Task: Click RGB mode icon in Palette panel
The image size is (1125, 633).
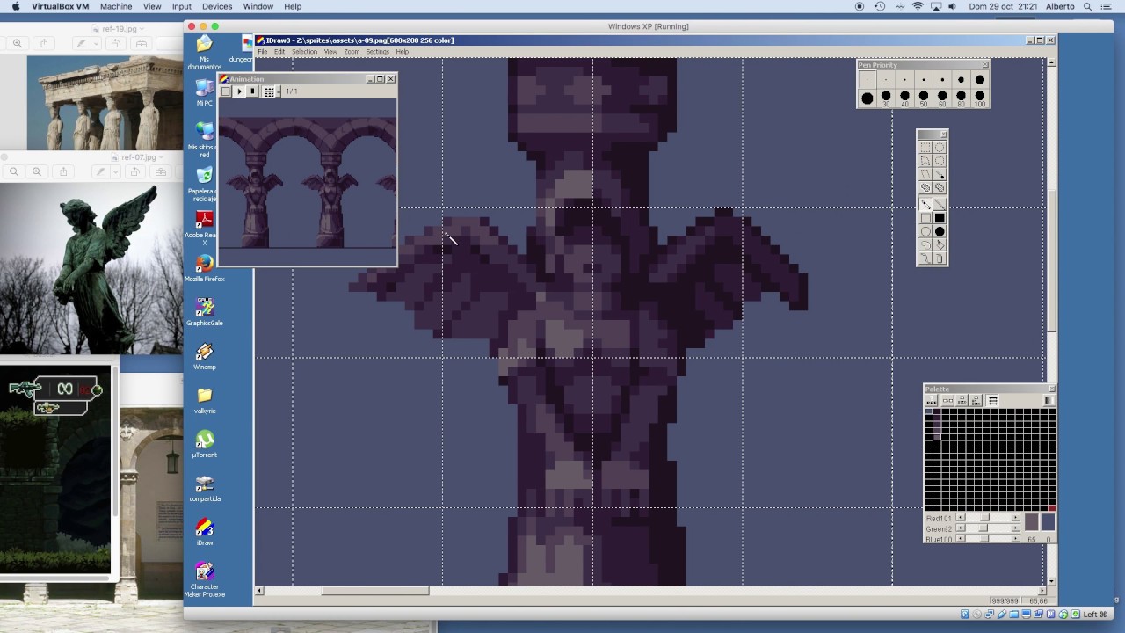Action: 932,401
